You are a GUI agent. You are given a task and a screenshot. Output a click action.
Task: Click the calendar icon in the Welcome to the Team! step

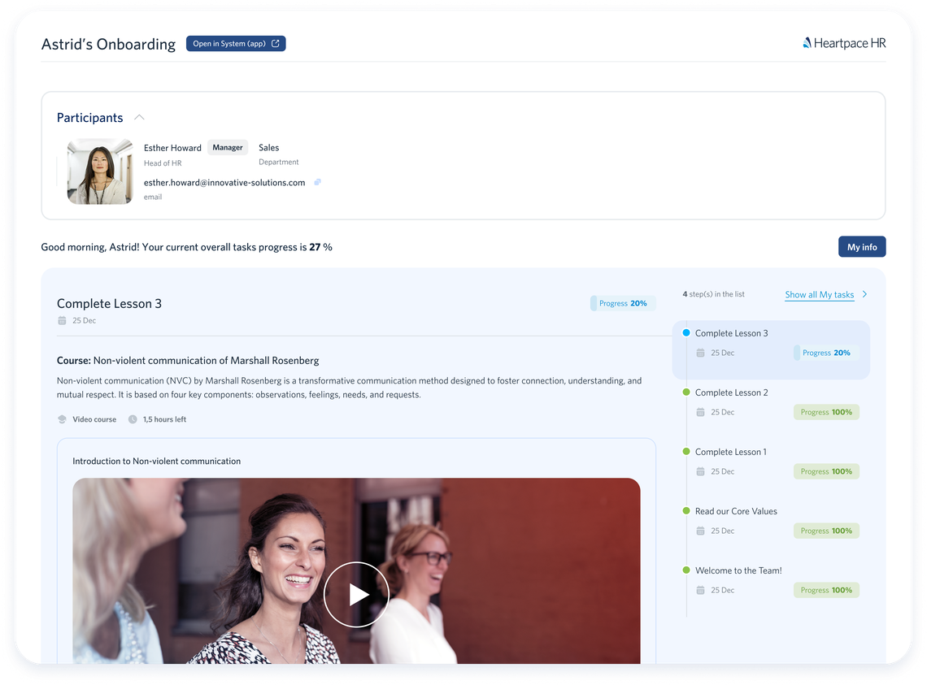[701, 590]
